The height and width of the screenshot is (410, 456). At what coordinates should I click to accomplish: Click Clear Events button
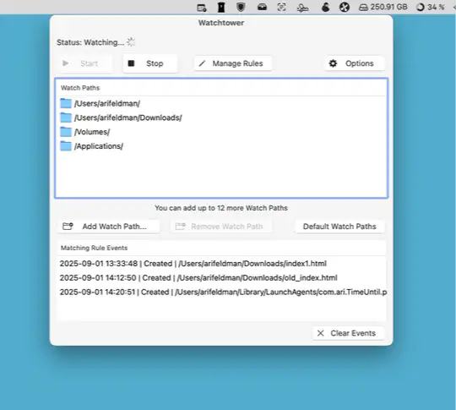349,333
